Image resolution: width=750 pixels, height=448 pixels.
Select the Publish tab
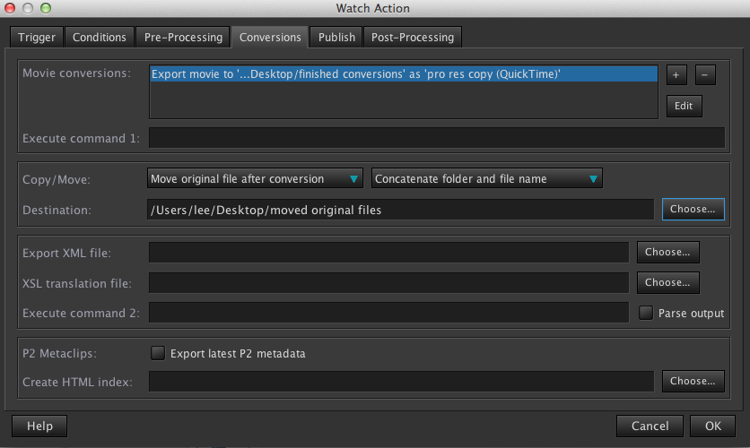point(337,37)
